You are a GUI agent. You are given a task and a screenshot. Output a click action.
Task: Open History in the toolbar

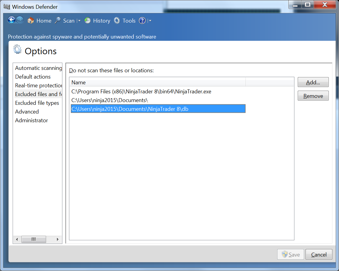[102, 21]
